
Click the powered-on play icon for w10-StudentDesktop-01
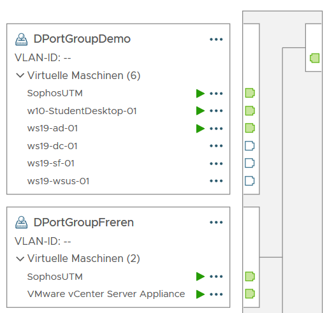(x=200, y=111)
